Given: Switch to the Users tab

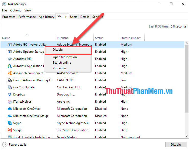Looking at the screenshot, I should click(74, 17).
